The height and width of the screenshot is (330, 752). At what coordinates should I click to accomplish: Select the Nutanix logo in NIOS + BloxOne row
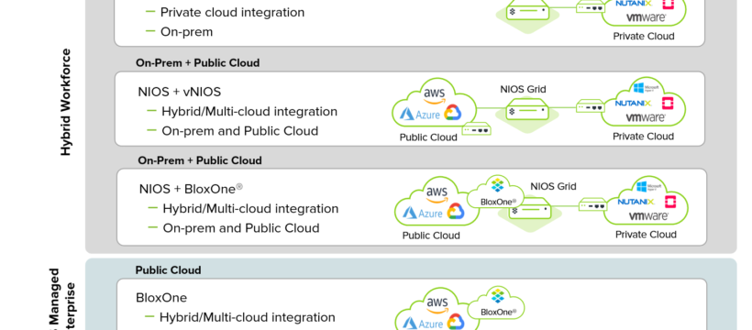click(x=636, y=202)
